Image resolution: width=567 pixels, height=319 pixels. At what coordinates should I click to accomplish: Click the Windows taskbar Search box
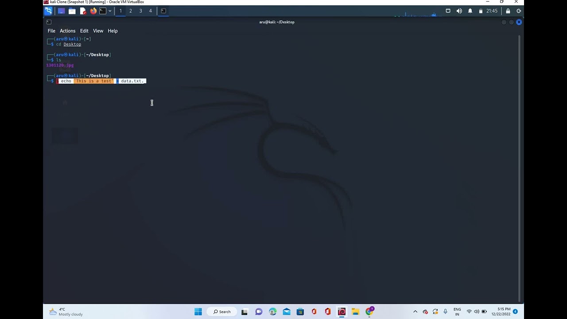point(223,311)
